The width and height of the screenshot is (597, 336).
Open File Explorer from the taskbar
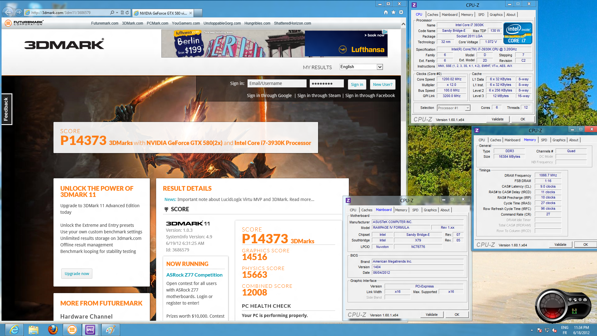[x=33, y=329]
